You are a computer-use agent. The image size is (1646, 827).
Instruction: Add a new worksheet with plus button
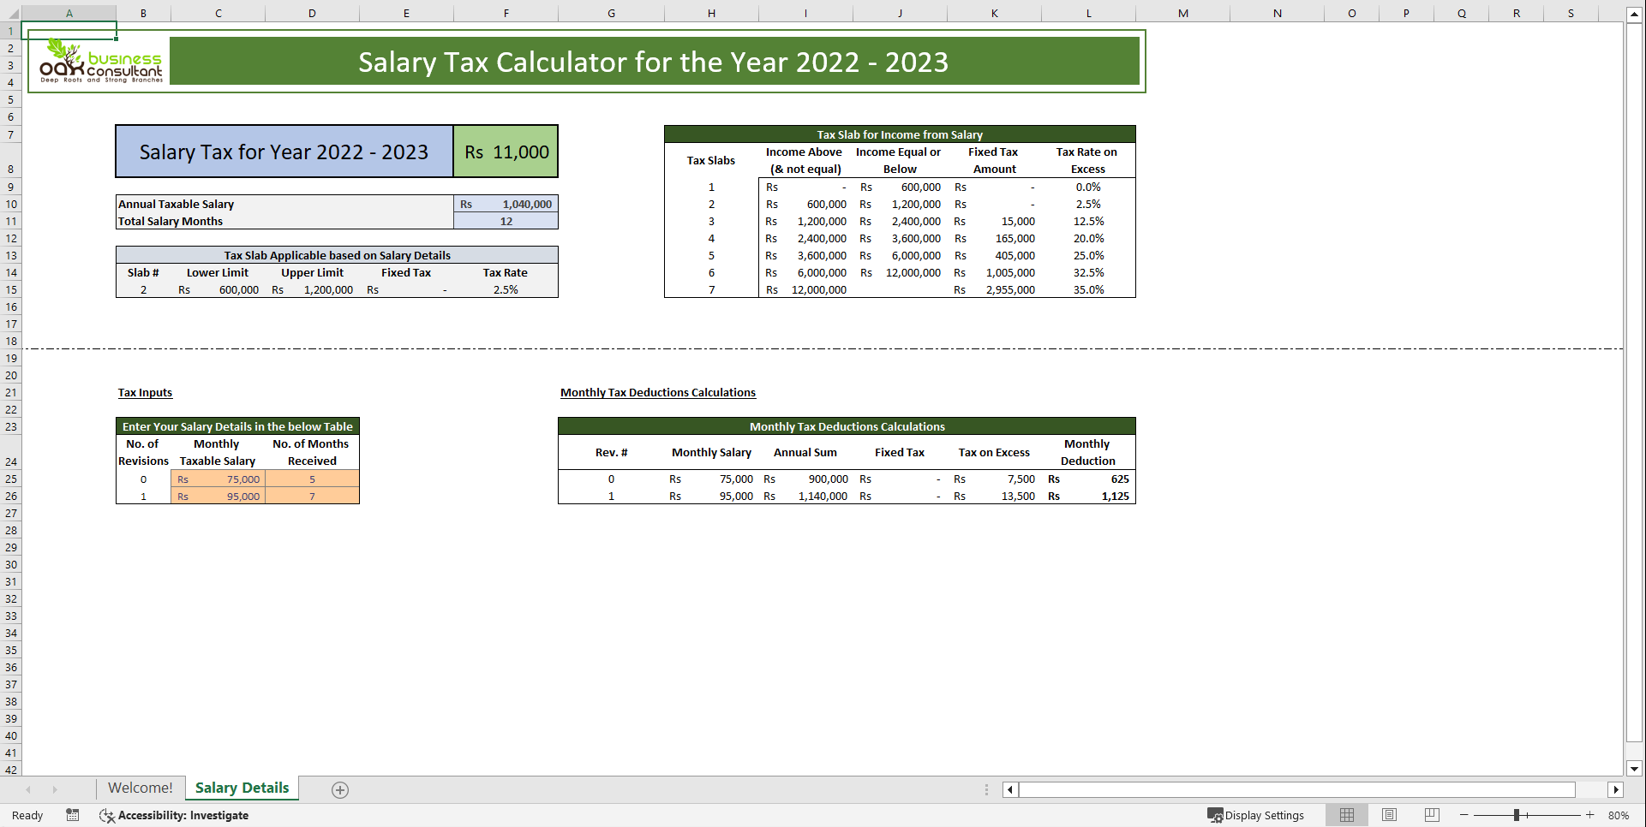point(339,788)
